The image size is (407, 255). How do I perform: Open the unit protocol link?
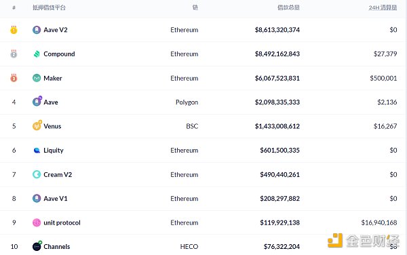click(62, 222)
